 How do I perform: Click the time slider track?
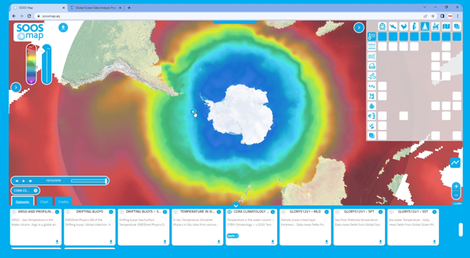click(87, 181)
